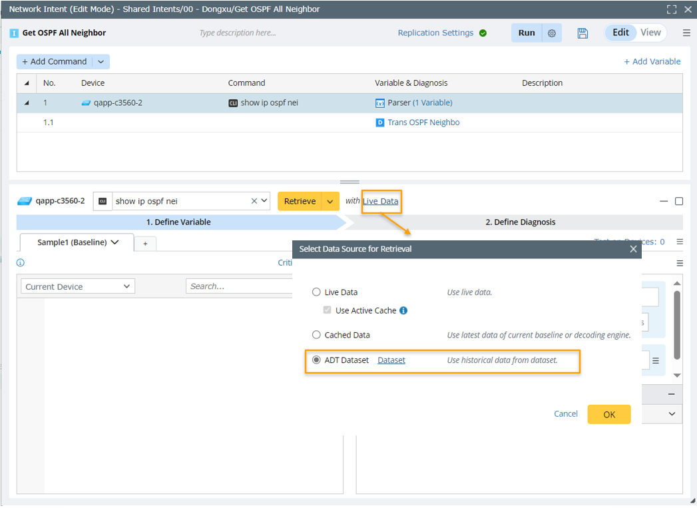Open the hamburger menu in intent header
The width and height of the screenshot is (697, 508).
pyautogui.click(x=686, y=33)
